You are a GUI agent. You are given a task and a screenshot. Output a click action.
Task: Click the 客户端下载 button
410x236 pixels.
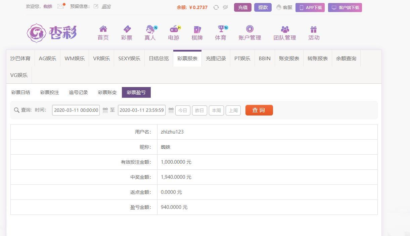(x=345, y=7)
